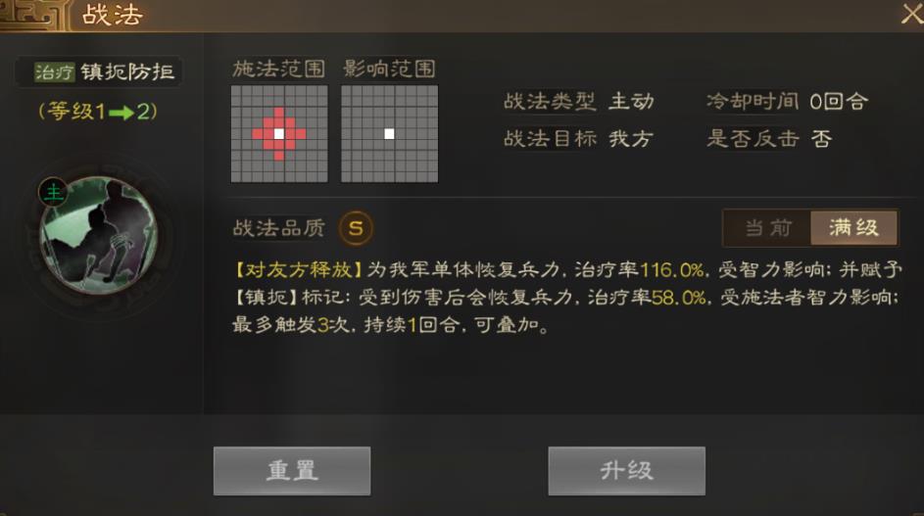
Task: Click the tactic portrait emblem
Action: (x=98, y=235)
